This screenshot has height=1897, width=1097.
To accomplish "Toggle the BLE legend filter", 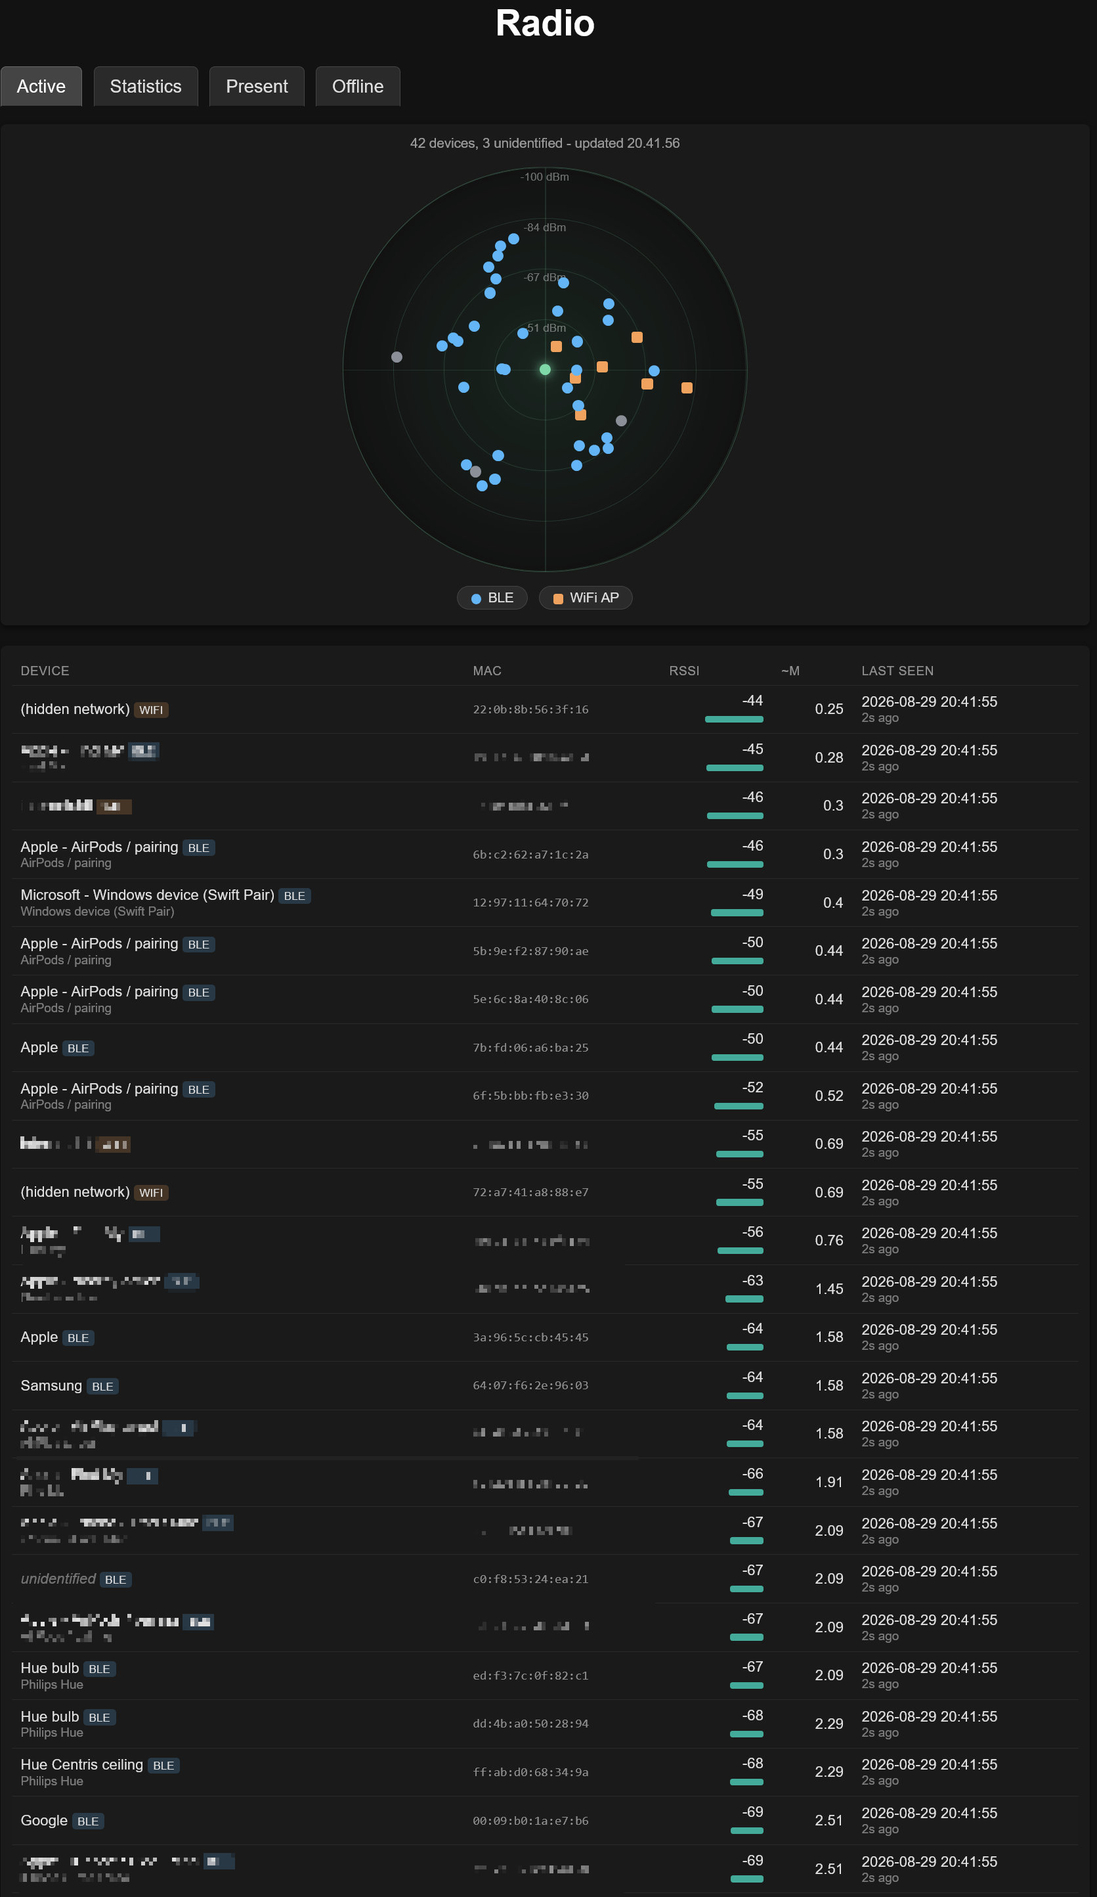I will [x=492, y=598].
